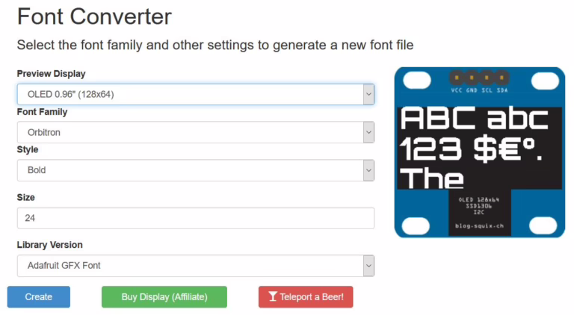Click the OLED font preview screen
Viewport: 574px width, 315px height.
tap(479, 147)
